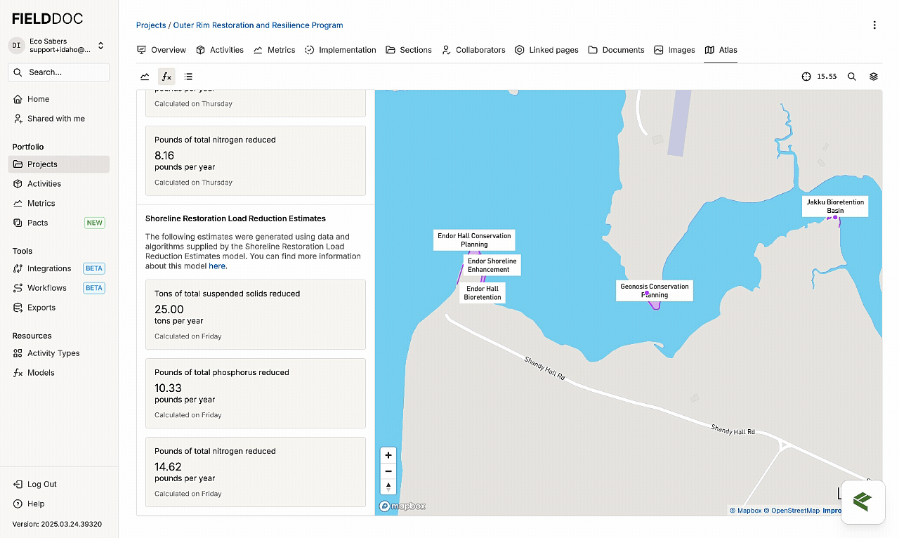
Task: Click the chart line icon in Atlas toolbar
Action: [145, 77]
